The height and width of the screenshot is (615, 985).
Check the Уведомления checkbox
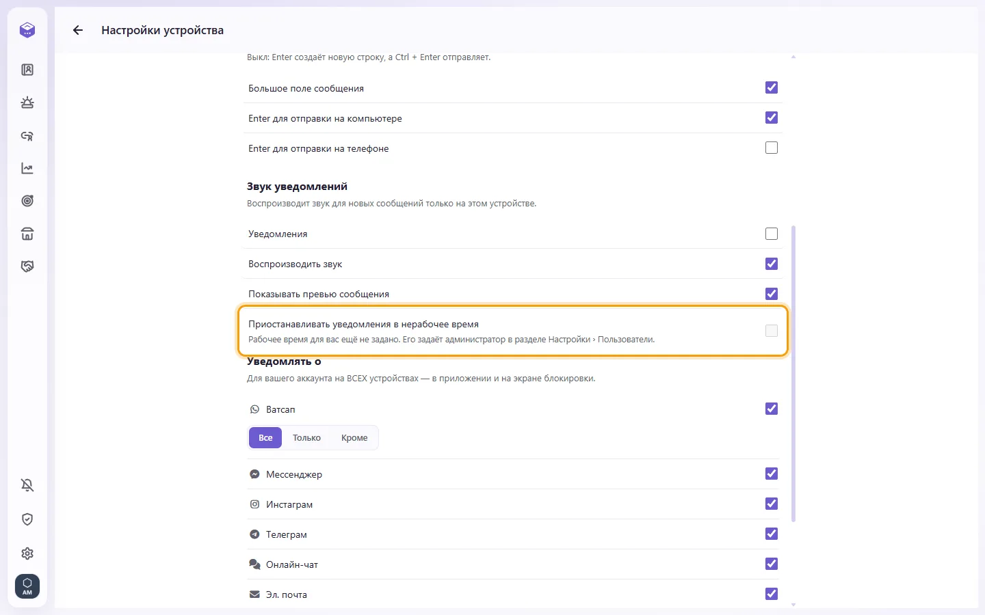click(x=772, y=234)
